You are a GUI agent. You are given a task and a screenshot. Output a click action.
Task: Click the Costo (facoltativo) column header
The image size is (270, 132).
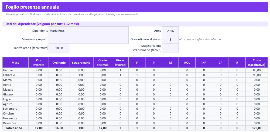coord(257,63)
